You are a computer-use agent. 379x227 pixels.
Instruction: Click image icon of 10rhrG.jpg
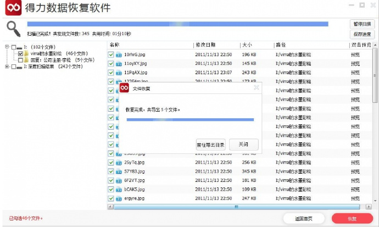(119, 55)
